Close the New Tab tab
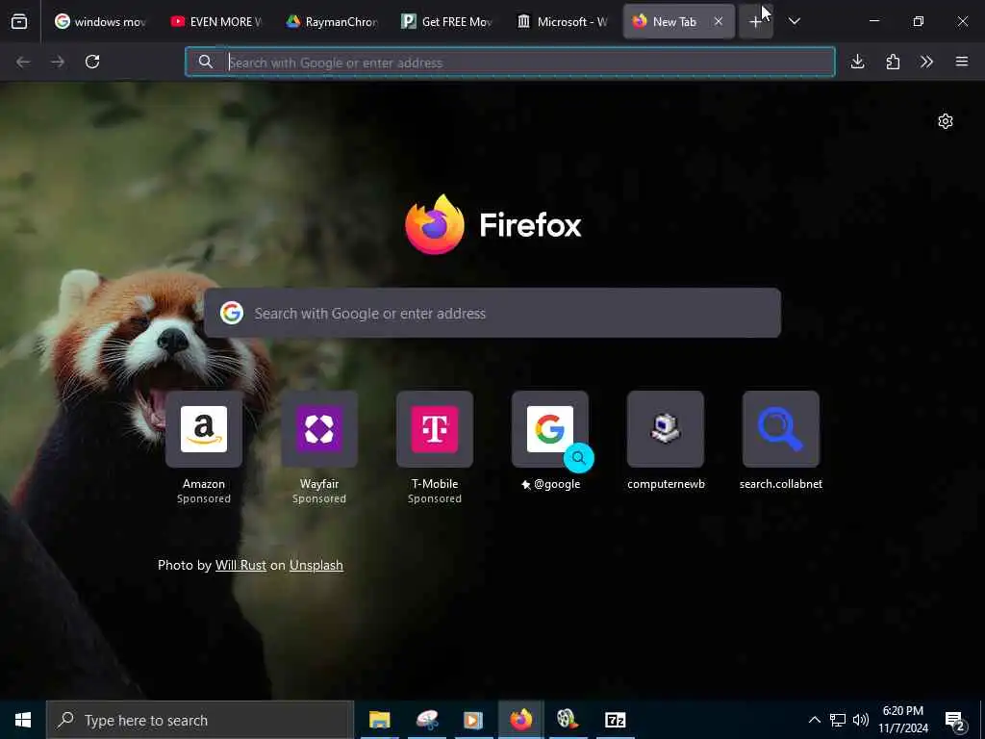The image size is (985, 739). click(x=718, y=21)
